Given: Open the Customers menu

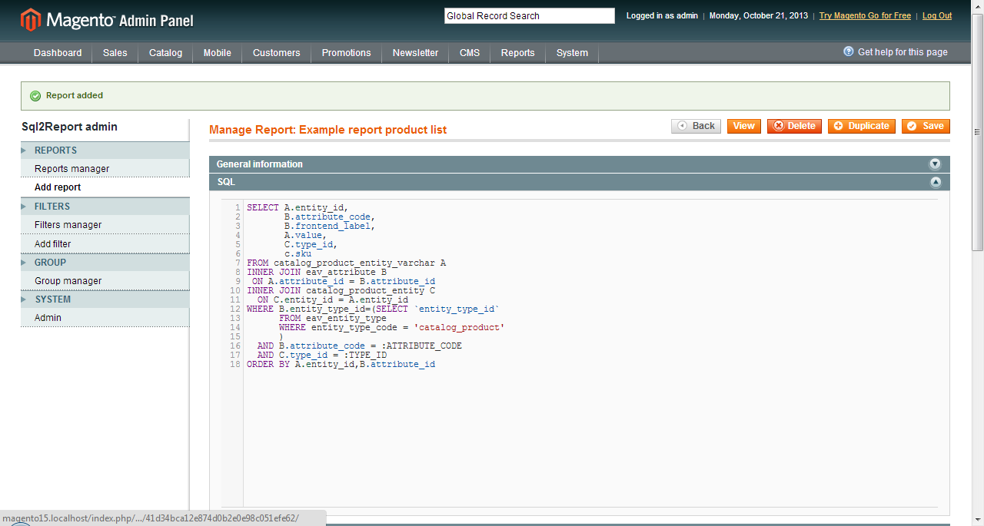Looking at the screenshot, I should click(x=277, y=53).
